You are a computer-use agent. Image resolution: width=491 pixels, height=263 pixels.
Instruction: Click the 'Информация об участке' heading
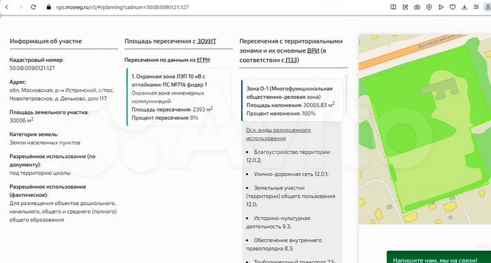click(x=46, y=41)
